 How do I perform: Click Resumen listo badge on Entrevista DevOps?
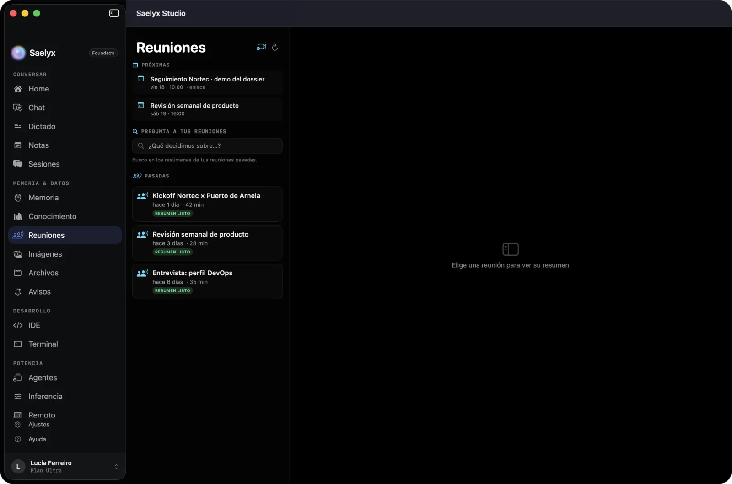(x=172, y=291)
